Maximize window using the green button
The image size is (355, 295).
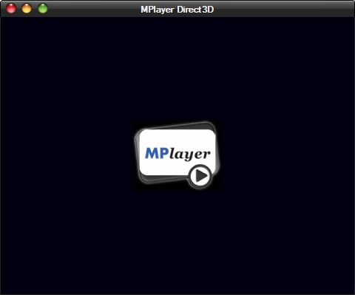pyautogui.click(x=43, y=8)
